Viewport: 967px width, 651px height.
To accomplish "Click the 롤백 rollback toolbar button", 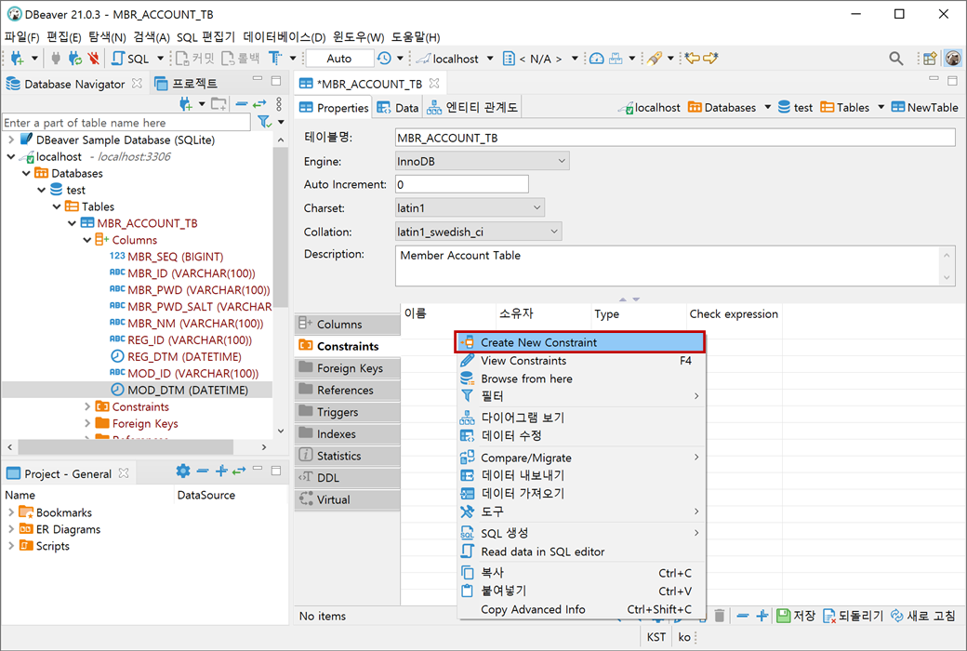I will click(241, 59).
